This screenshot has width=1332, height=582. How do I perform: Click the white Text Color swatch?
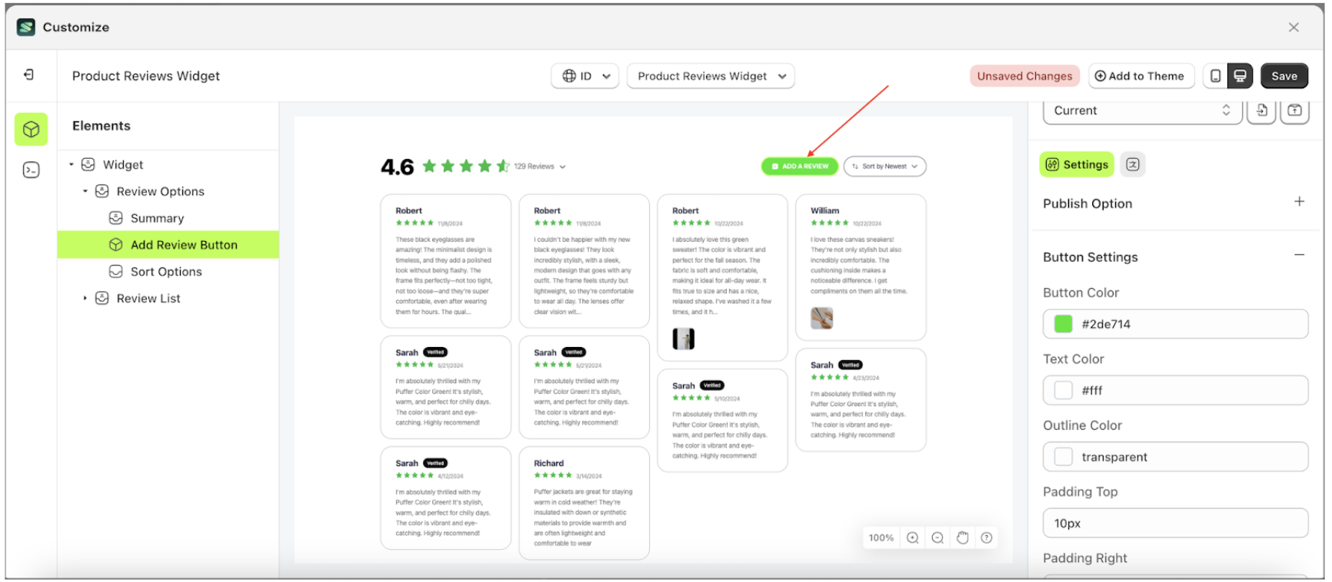(x=1063, y=390)
